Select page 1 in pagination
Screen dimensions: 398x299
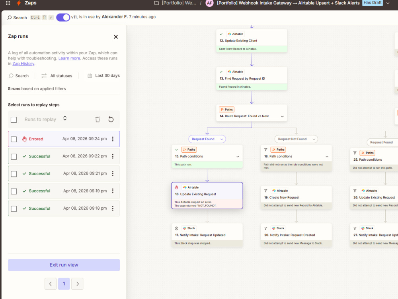[x=64, y=284]
